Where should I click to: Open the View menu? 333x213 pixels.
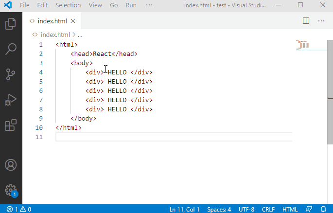pyautogui.click(x=95, y=5)
